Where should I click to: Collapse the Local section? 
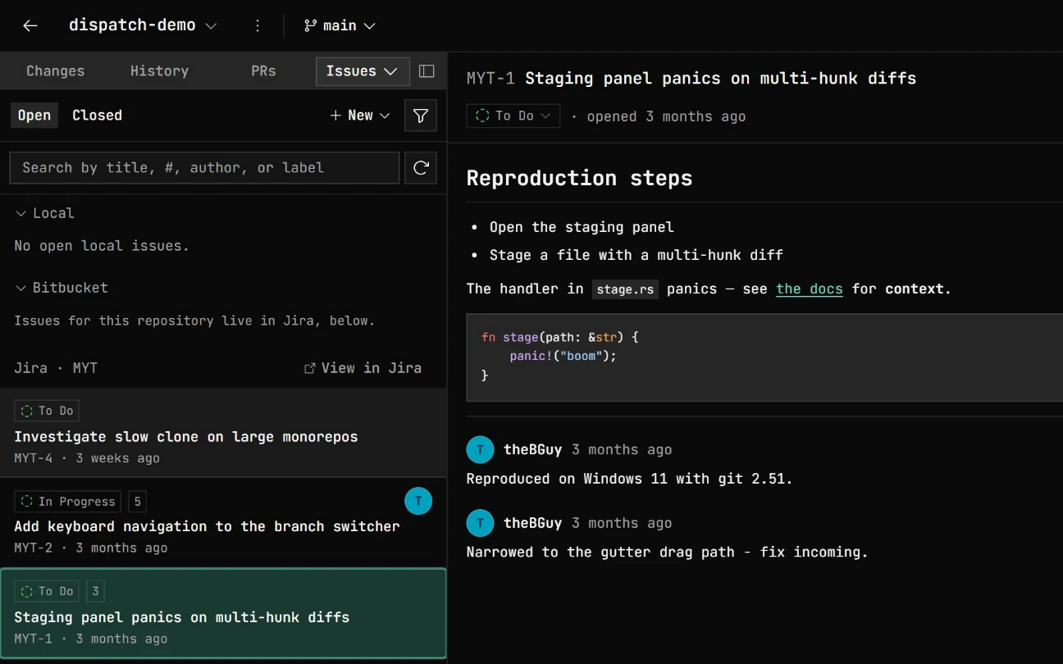[45, 213]
